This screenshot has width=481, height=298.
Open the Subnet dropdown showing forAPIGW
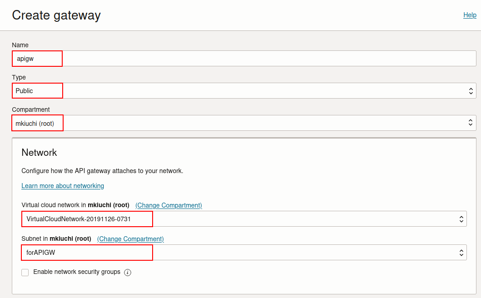coord(243,253)
